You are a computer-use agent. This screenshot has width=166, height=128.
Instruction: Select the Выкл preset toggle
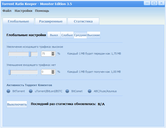(x=54, y=35)
